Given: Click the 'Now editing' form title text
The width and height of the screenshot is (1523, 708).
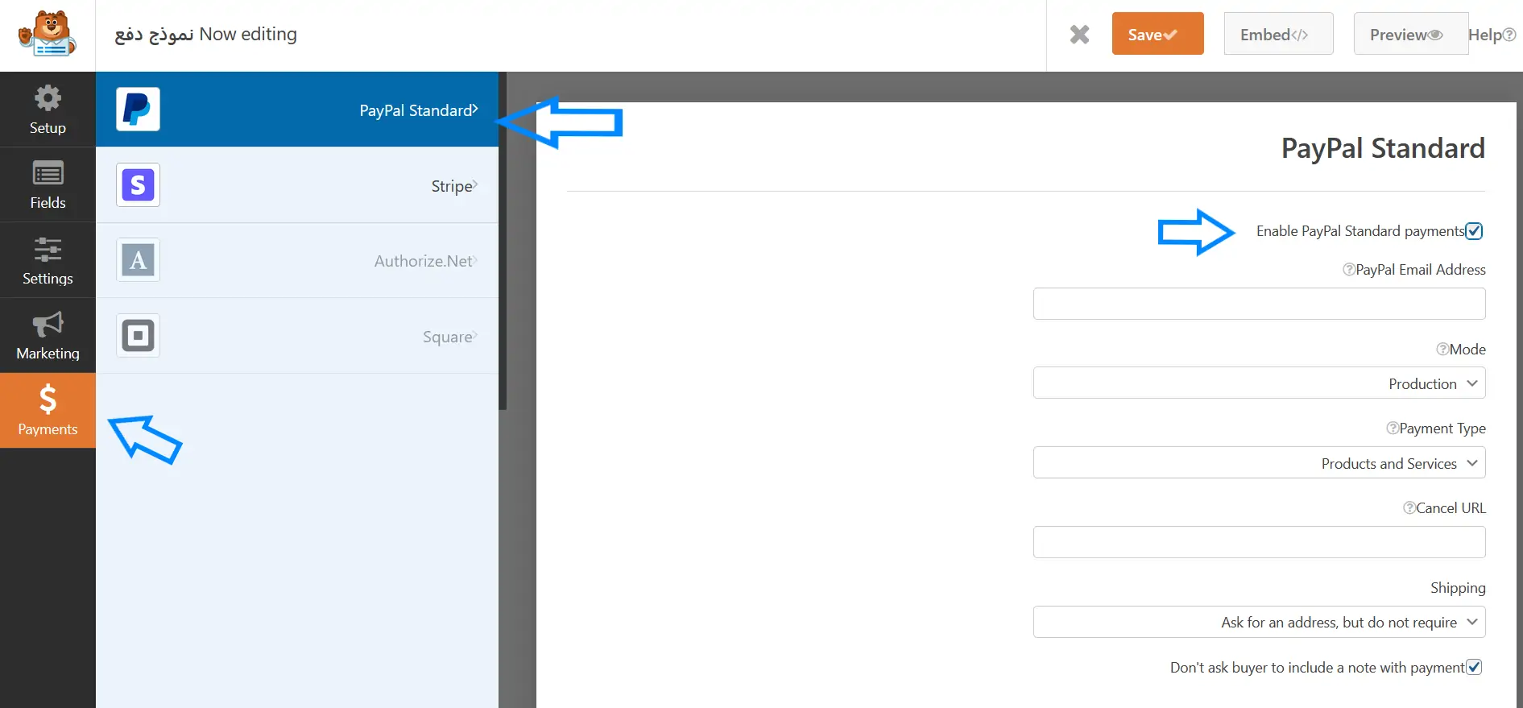Looking at the screenshot, I should (248, 34).
